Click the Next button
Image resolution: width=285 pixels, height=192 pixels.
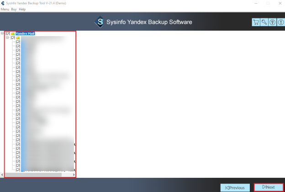click(x=269, y=187)
